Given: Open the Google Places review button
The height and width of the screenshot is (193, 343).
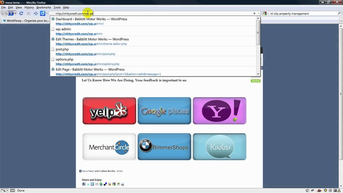Looking at the screenshot, I should point(164,111).
